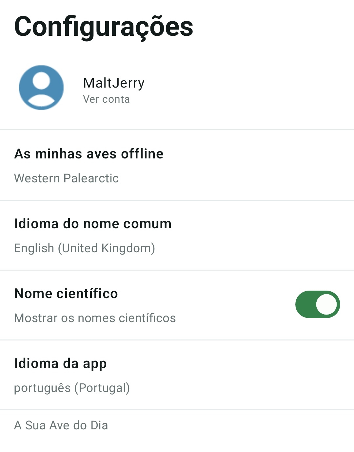354x452 pixels.
Task: Open the 'Idioma da app' setting
Action: coord(60,363)
